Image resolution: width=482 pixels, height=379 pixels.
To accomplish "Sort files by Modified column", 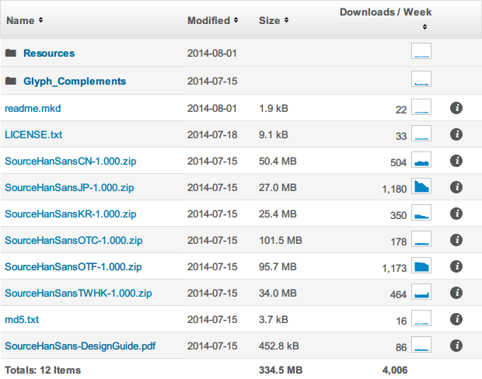I will click(x=213, y=20).
